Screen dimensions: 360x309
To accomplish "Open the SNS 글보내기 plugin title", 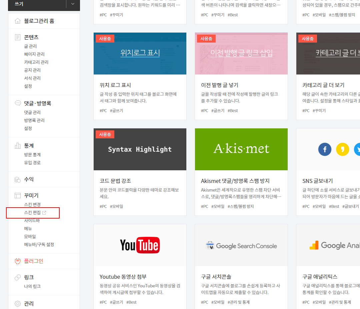I will tap(318, 181).
